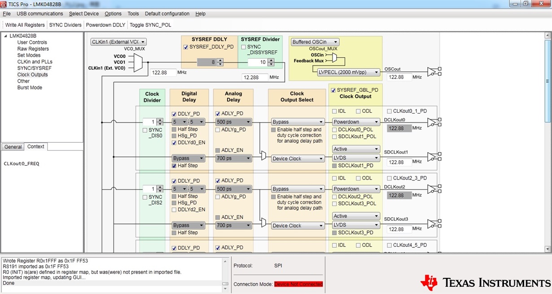Screen dimensions: 552x294
Task: Open the Help menu
Action: 201,14
